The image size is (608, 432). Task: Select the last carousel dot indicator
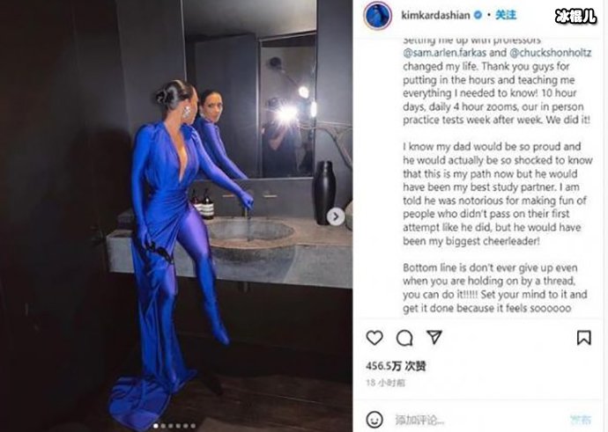(193, 426)
